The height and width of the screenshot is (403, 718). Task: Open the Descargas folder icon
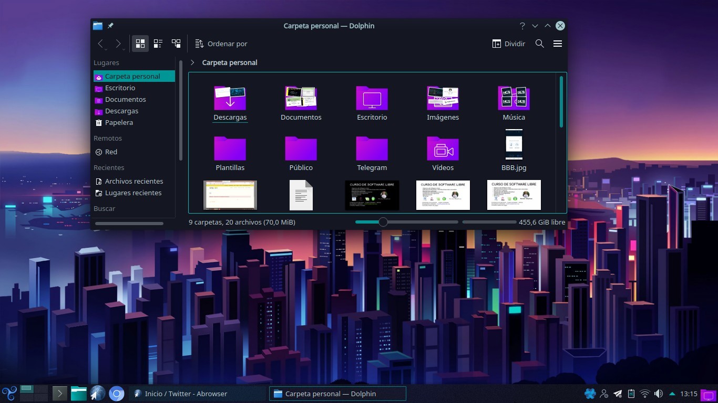click(x=230, y=99)
